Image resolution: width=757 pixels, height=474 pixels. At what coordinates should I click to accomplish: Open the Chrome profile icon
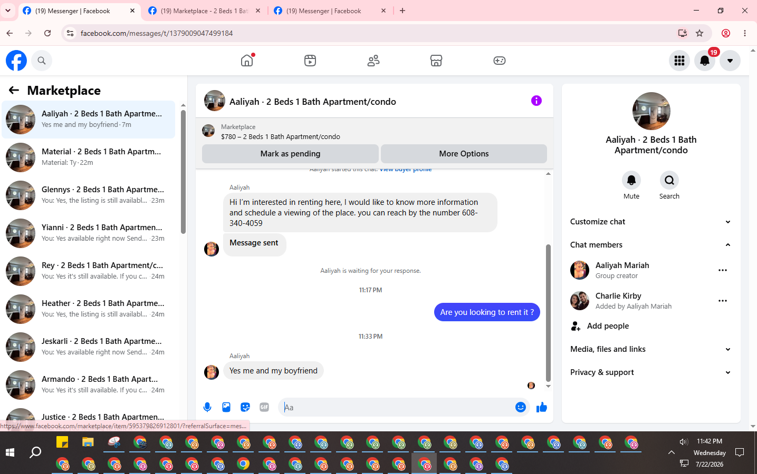[x=726, y=33]
